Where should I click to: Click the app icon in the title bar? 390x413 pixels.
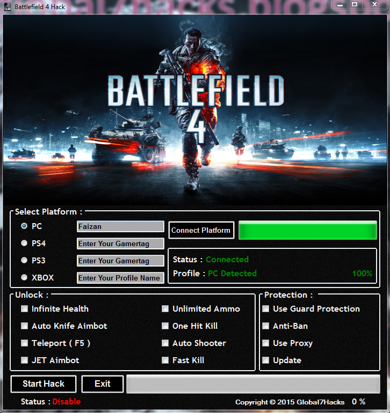point(8,6)
